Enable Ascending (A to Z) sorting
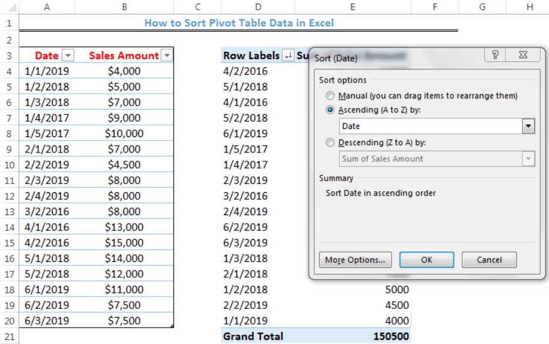 pyautogui.click(x=330, y=110)
